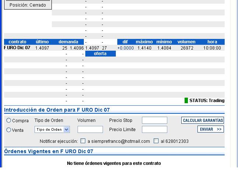
Task: Click the dif column header
Action: point(125,42)
